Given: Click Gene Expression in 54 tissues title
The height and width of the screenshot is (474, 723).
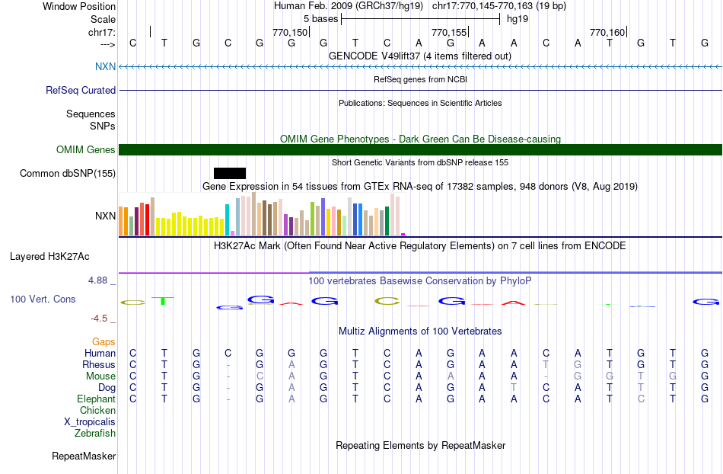Looking at the screenshot, I should point(420,187).
